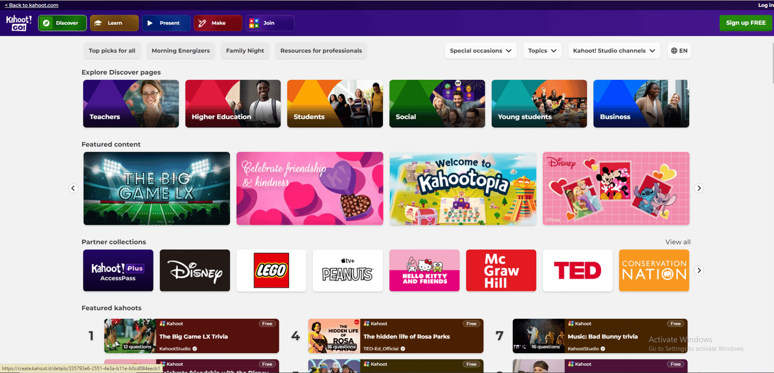This screenshot has width=774, height=373.
Task: Go back to kahoot.com link
Action: (32, 5)
